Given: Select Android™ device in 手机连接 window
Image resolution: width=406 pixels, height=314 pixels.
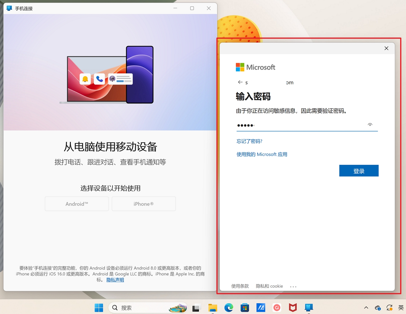Looking at the screenshot, I should tap(77, 204).
